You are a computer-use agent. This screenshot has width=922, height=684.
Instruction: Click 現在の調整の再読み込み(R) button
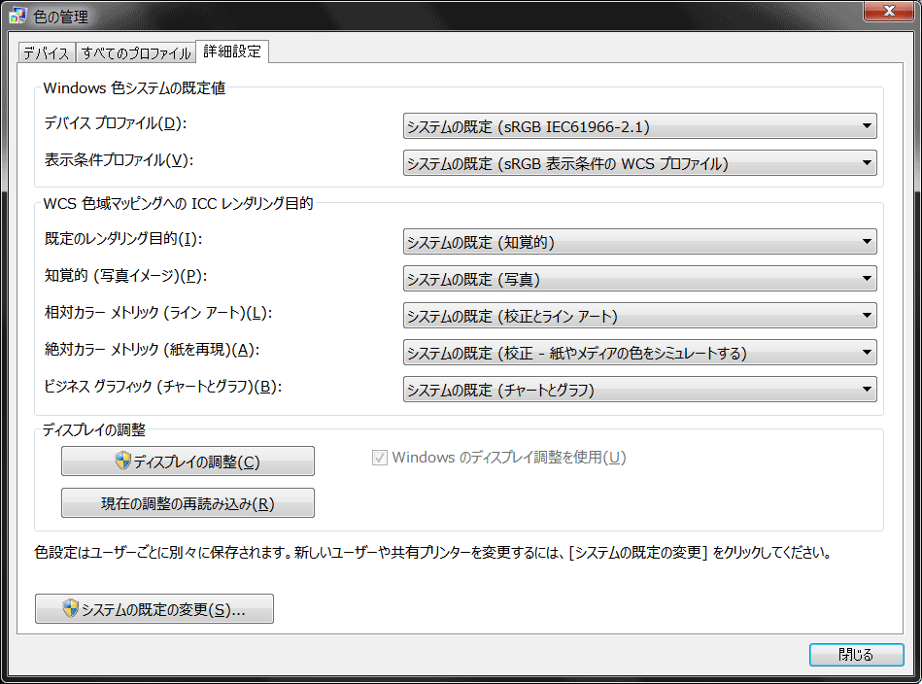click(188, 503)
